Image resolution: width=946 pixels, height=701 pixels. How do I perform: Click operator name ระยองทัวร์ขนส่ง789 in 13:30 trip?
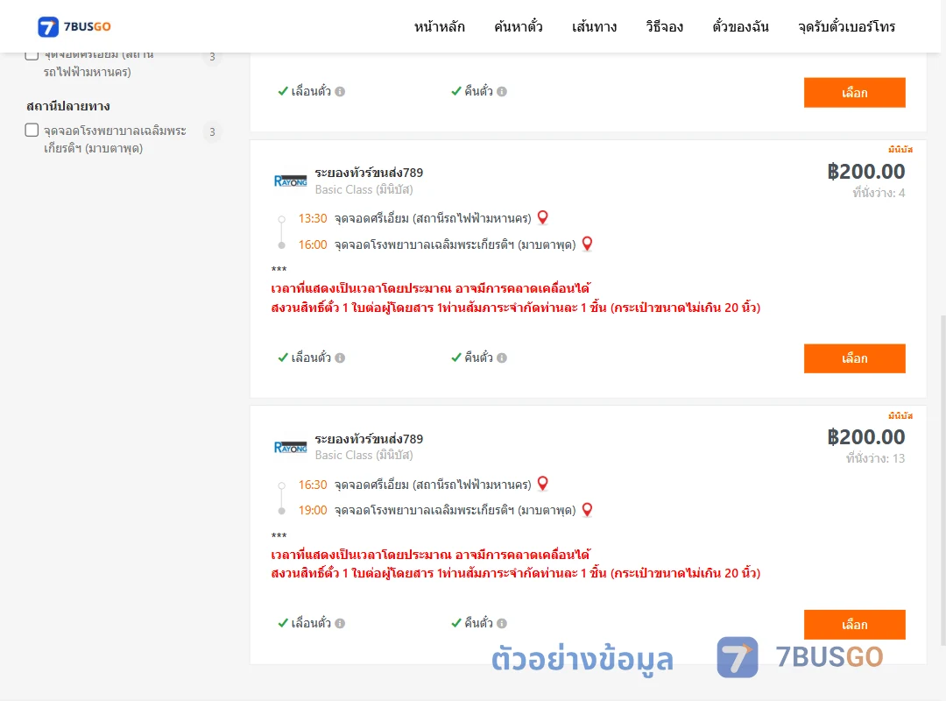coord(369,173)
